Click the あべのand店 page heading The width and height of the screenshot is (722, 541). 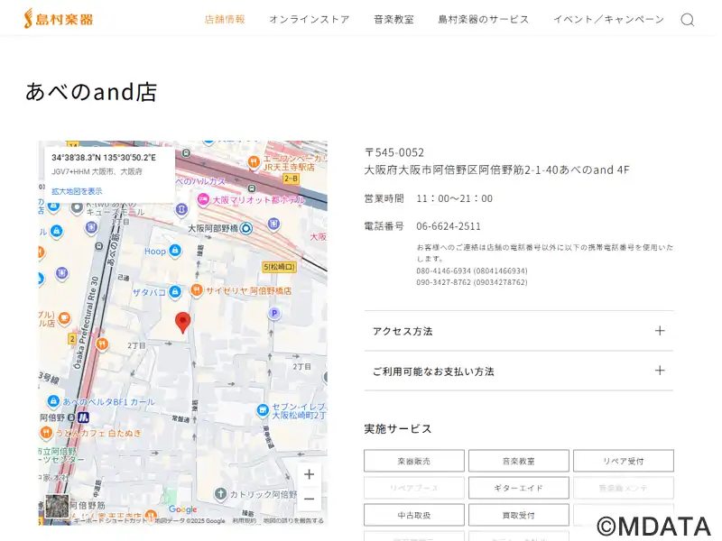pos(91,92)
